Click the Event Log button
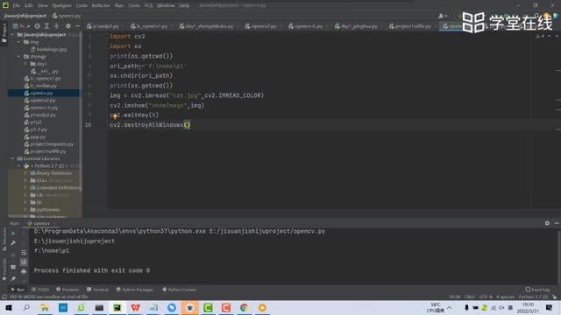This screenshot has height=315, width=561. pos(537,290)
